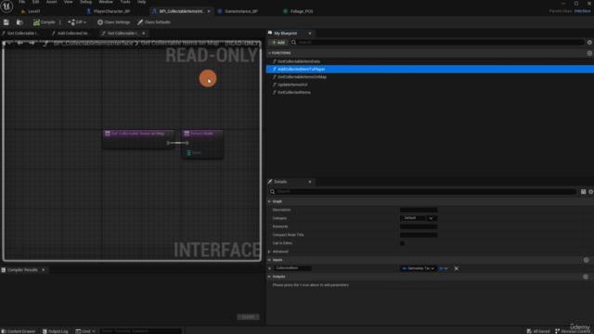Click the Details search field
594x334 pixels.
coord(422,192)
